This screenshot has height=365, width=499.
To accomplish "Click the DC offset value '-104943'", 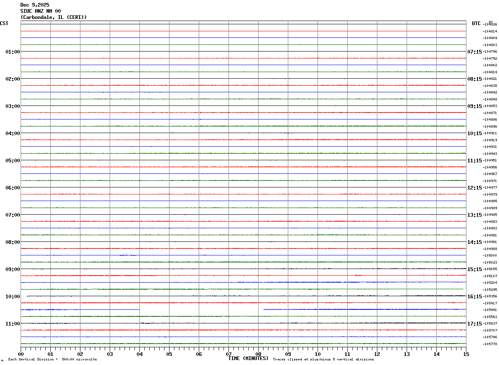I will point(490,154).
